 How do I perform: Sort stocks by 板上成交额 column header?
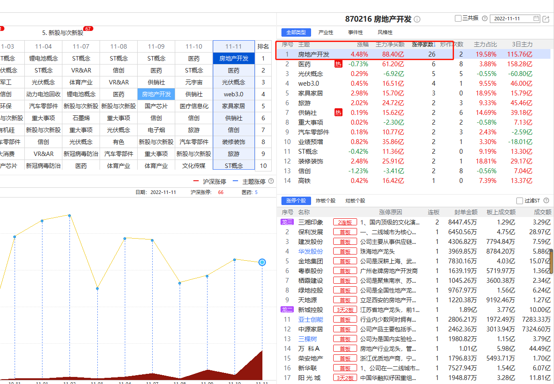pos(501,212)
